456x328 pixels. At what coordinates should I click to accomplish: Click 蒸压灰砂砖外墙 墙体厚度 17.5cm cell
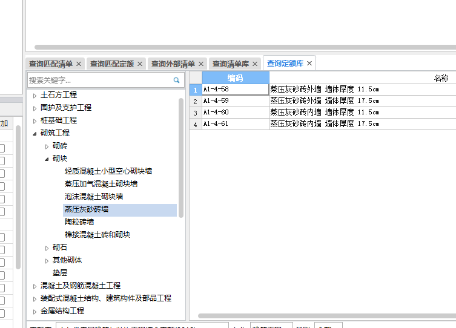pyautogui.click(x=363, y=101)
